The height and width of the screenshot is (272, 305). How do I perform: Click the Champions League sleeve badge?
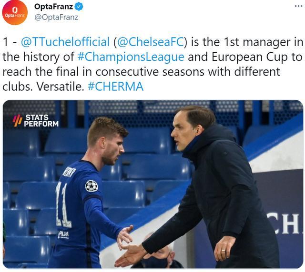coord(91,185)
